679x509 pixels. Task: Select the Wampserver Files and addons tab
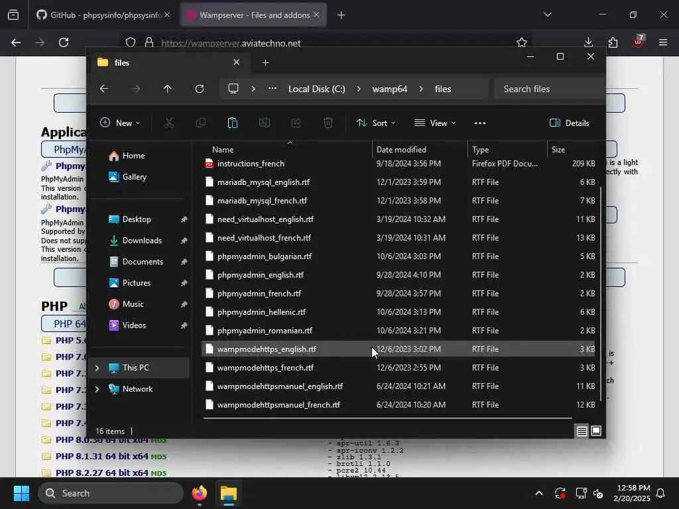(254, 15)
